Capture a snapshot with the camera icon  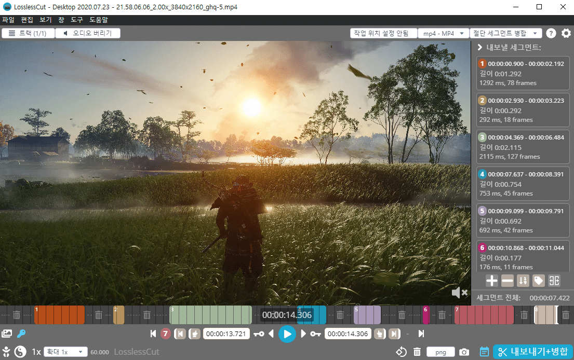[x=464, y=352]
